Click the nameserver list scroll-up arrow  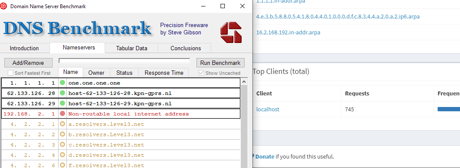244,82
